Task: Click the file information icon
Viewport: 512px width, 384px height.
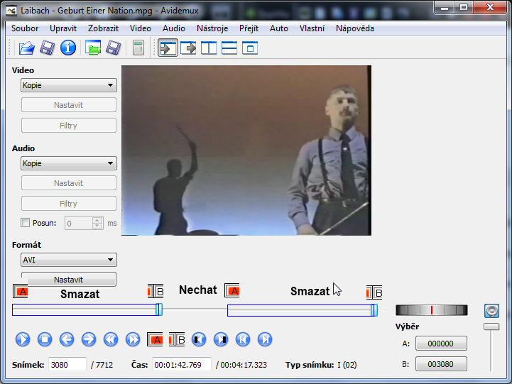Action: (67, 48)
